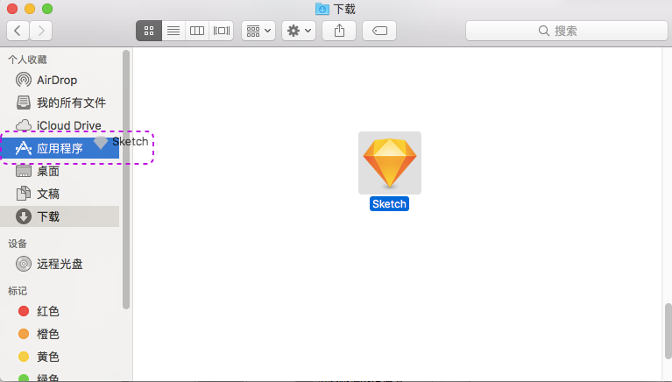The width and height of the screenshot is (672, 382).
Task: Select 远程光盘 under 设备
Action: tap(60, 264)
